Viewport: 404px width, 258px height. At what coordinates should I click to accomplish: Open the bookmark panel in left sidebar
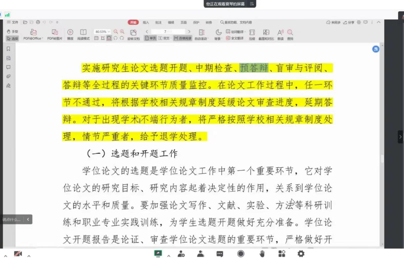tap(9, 49)
